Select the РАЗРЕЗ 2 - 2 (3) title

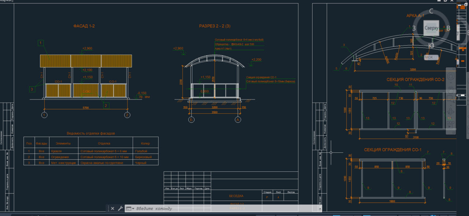point(215,26)
